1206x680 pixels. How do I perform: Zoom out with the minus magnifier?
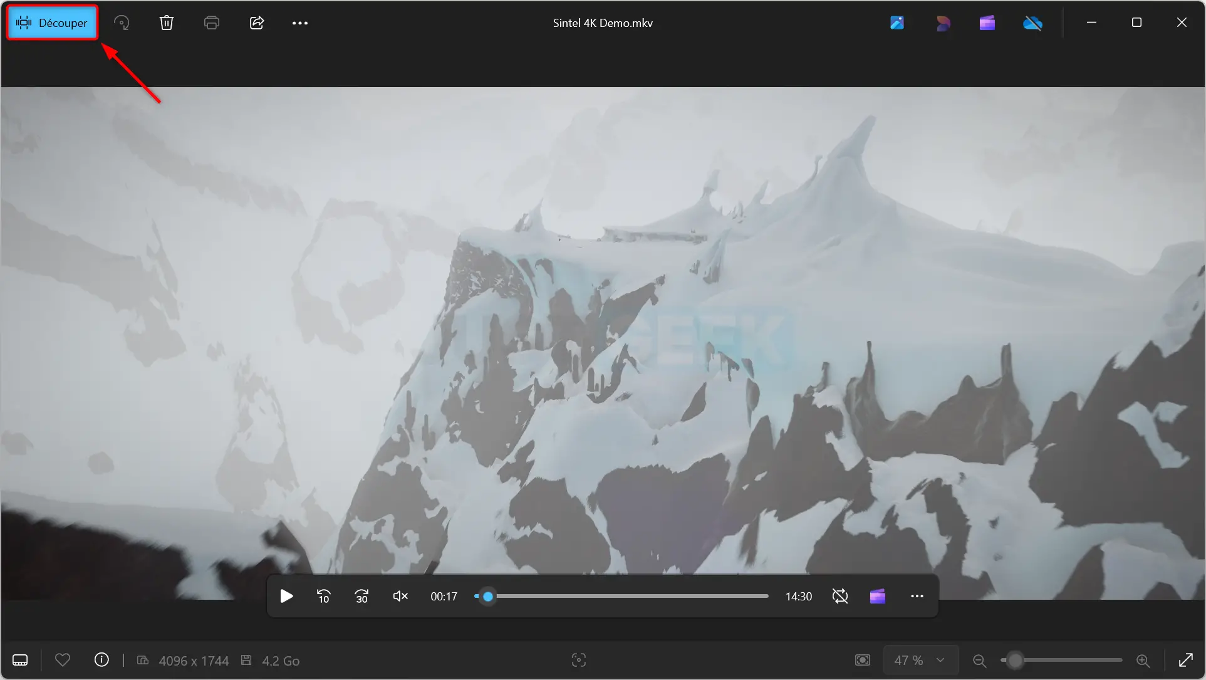(x=979, y=660)
